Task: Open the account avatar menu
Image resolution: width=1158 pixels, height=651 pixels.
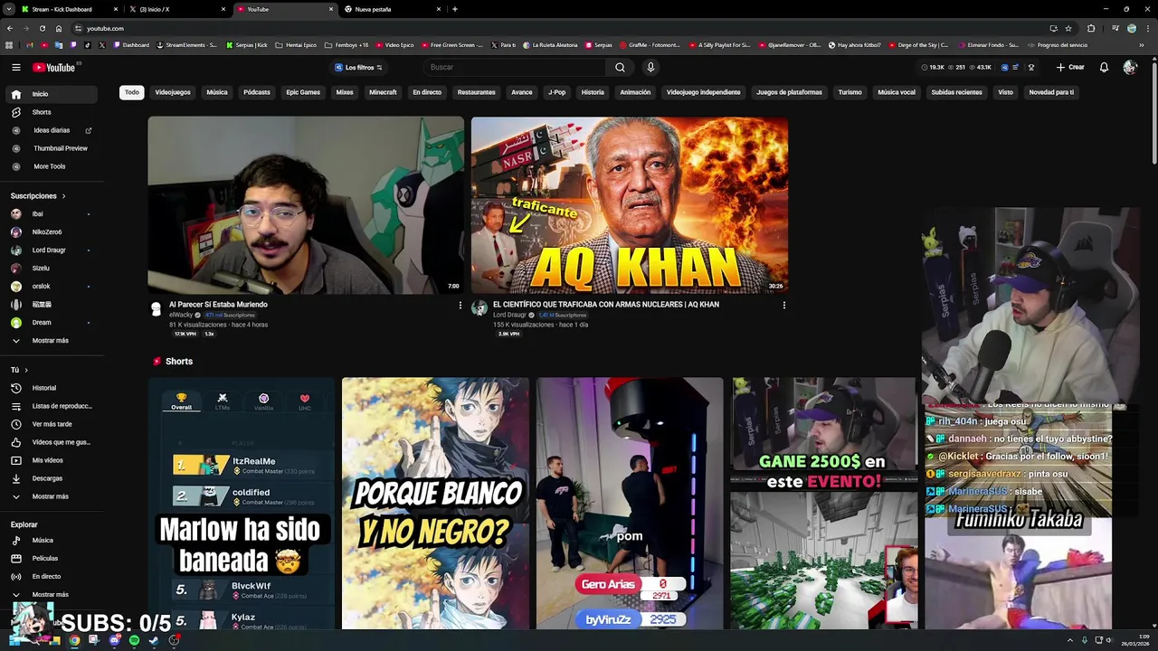Action: tap(1130, 67)
